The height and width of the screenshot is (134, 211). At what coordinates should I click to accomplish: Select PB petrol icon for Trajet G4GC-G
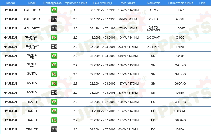[54, 111]
